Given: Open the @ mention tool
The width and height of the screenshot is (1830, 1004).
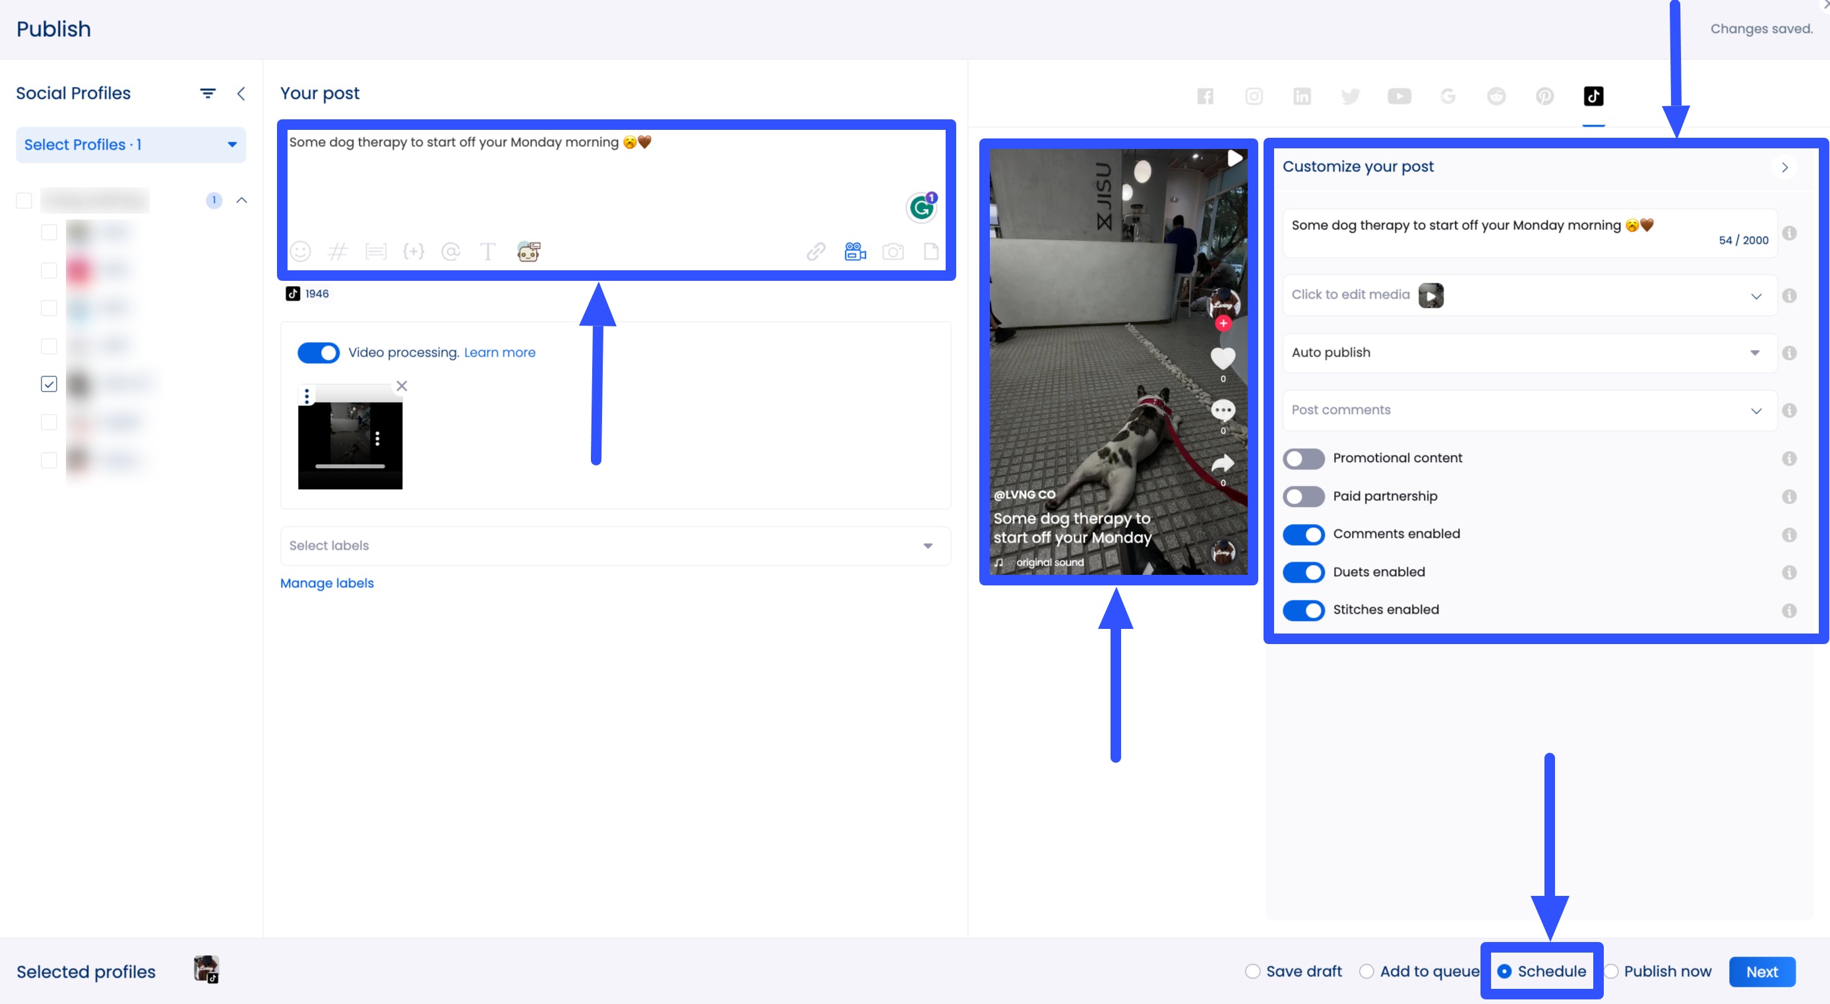Looking at the screenshot, I should [x=451, y=251].
